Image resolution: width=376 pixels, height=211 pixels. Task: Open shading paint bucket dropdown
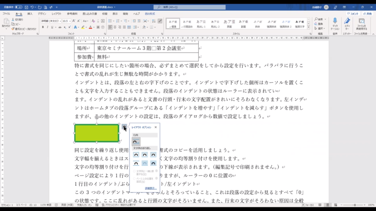coord(148,27)
